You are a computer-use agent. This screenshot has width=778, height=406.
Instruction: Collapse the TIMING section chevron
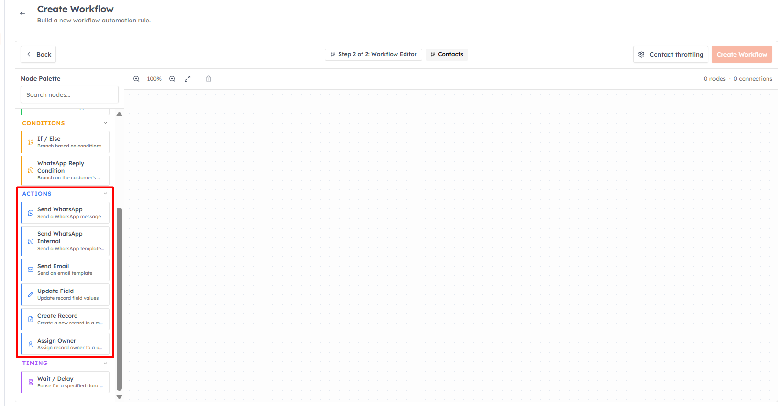click(106, 363)
